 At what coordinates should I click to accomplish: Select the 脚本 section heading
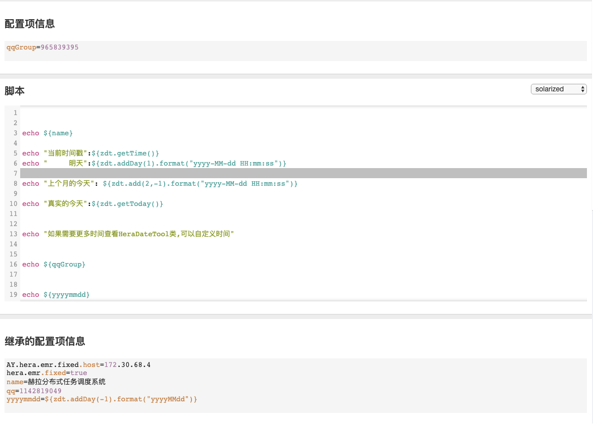tap(14, 91)
